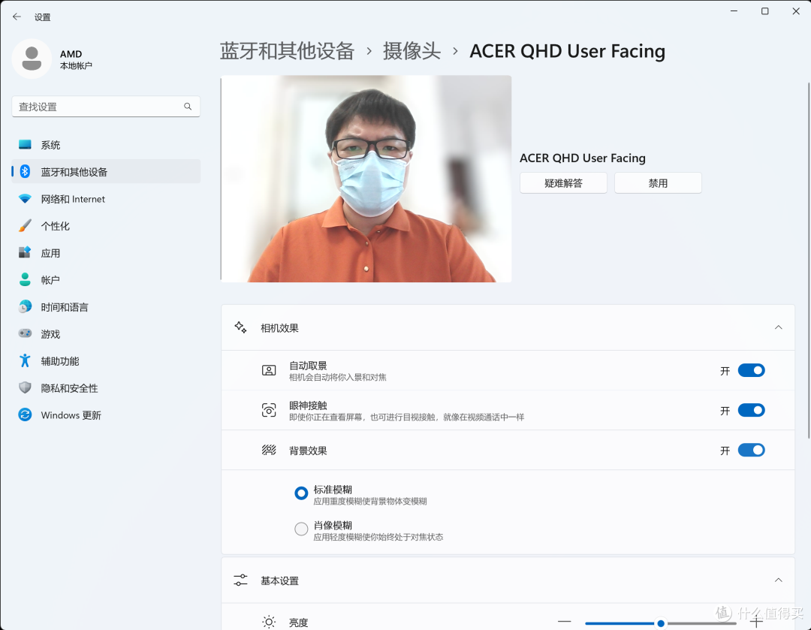The width and height of the screenshot is (811, 630).
Task: Click the Windows 更新 sync icon
Action: tap(25, 414)
